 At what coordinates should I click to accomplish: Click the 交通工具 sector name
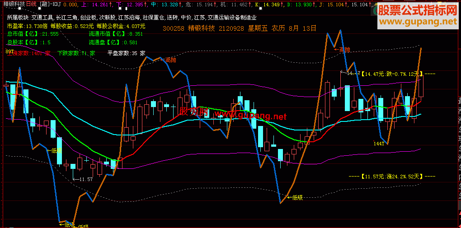[x=42, y=18]
